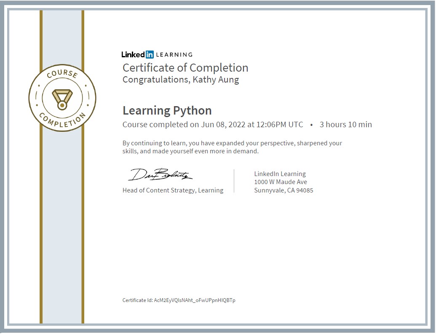Screen dimensions: 436x334
Task: Click the 3 hours 10 min duration
Action: (345, 124)
